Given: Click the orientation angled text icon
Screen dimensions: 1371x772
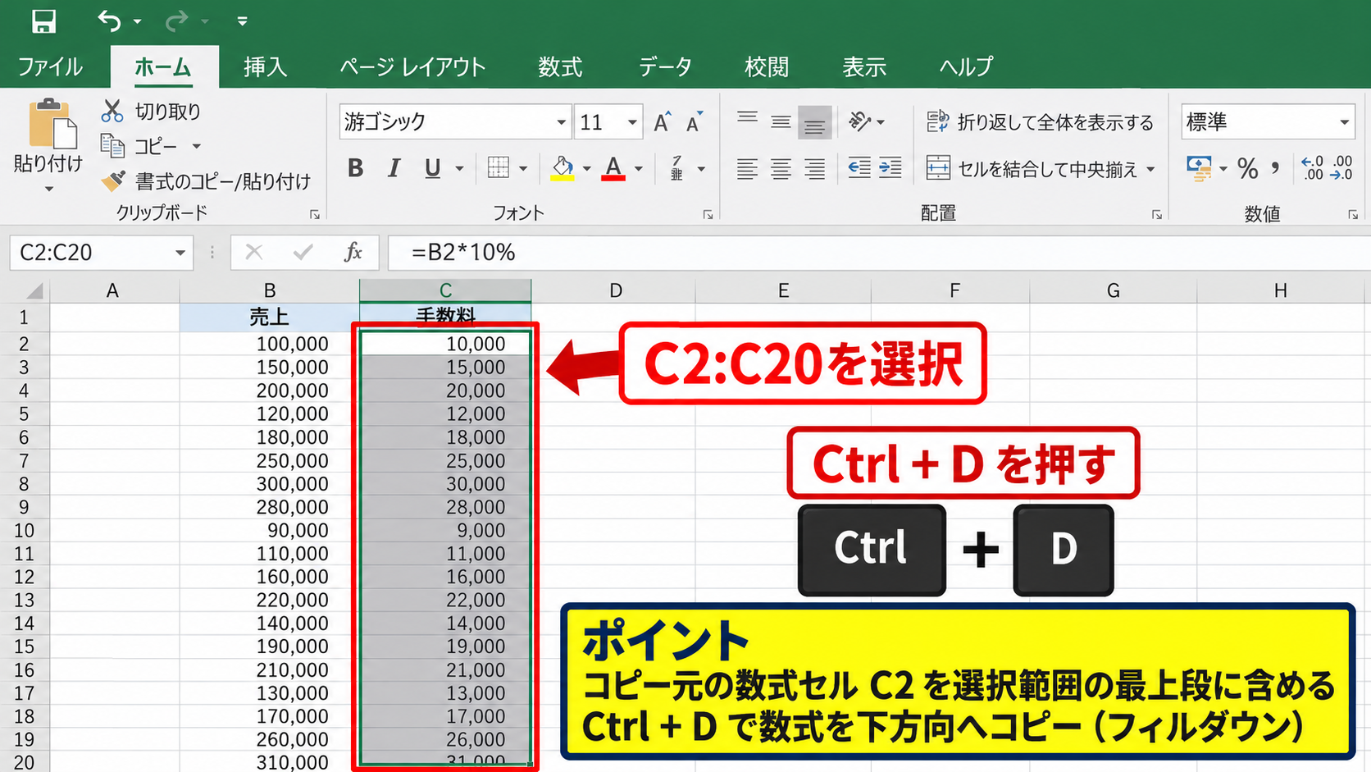Looking at the screenshot, I should 859,121.
